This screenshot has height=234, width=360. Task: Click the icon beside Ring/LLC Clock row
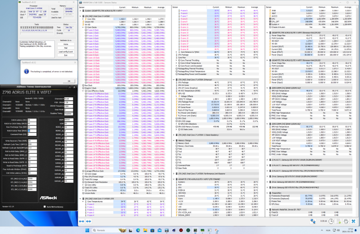84,88
